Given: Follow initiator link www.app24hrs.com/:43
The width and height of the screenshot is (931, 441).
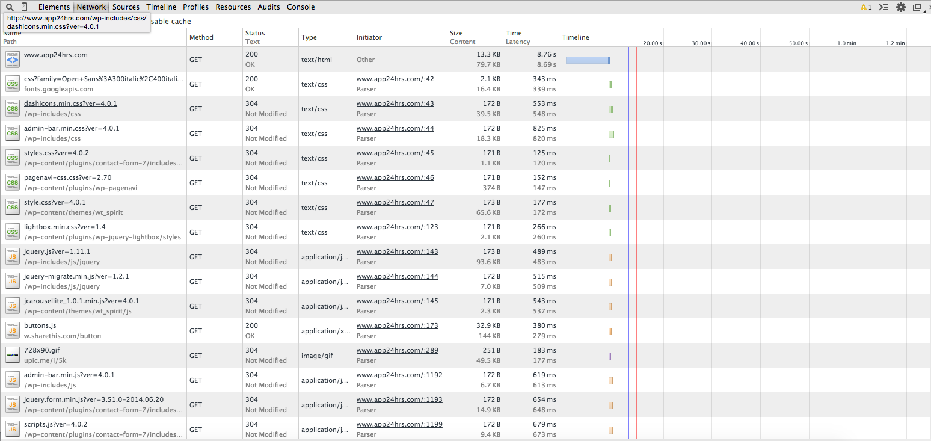Looking at the screenshot, I should coord(395,103).
